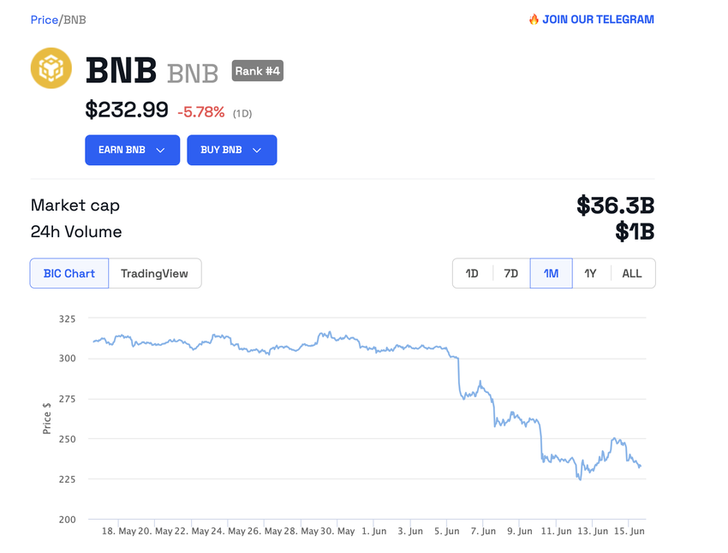Expand the Buy BNB dropdown
728x553 pixels.
coord(231,150)
